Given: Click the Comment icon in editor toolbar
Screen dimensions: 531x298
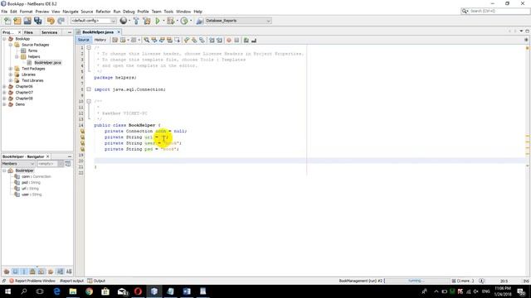Looking at the screenshot, I should pyautogui.click(x=246, y=41).
